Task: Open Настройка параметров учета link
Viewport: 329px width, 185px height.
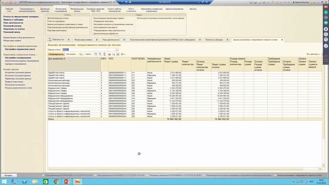Action: click(20, 49)
